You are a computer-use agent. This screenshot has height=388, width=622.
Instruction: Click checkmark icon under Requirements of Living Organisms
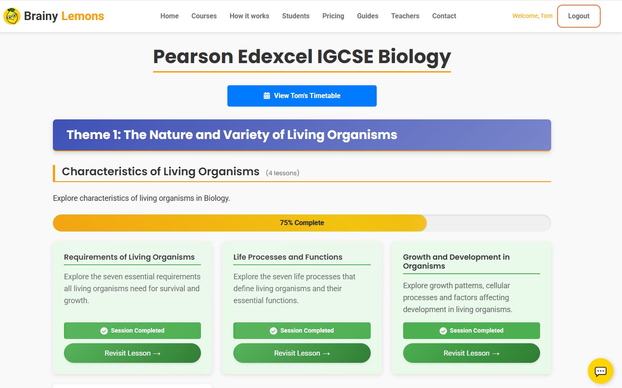pyautogui.click(x=104, y=331)
